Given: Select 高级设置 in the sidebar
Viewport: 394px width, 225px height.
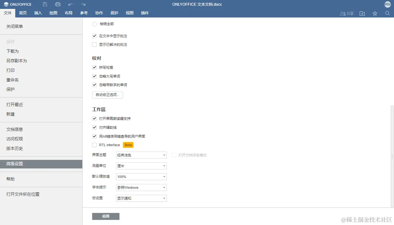Looking at the screenshot, I should click(41, 164).
